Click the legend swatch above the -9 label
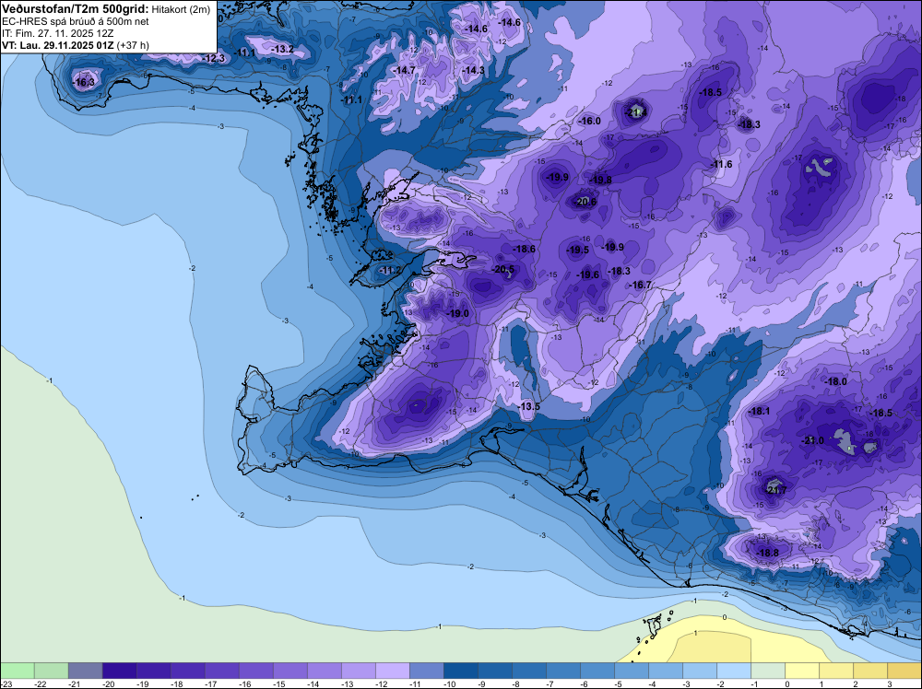 click(494, 671)
